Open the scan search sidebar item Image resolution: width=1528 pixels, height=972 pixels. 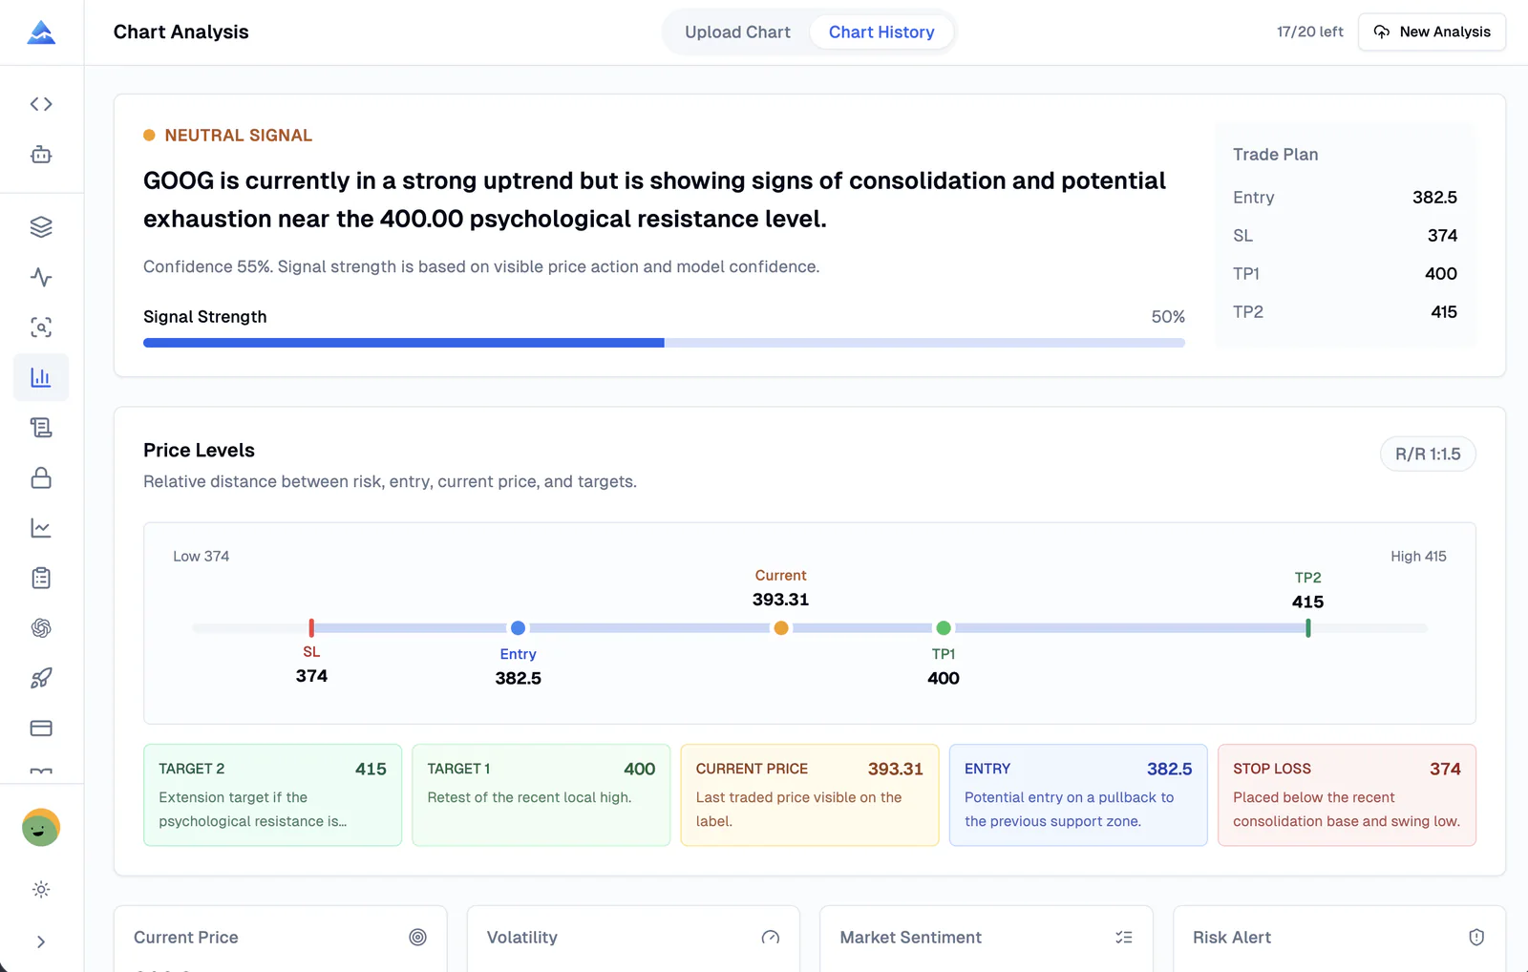41,328
